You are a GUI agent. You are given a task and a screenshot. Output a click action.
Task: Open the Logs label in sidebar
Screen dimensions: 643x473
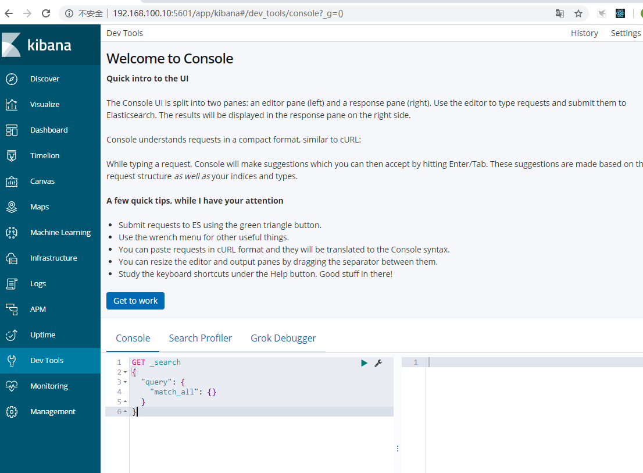click(38, 284)
